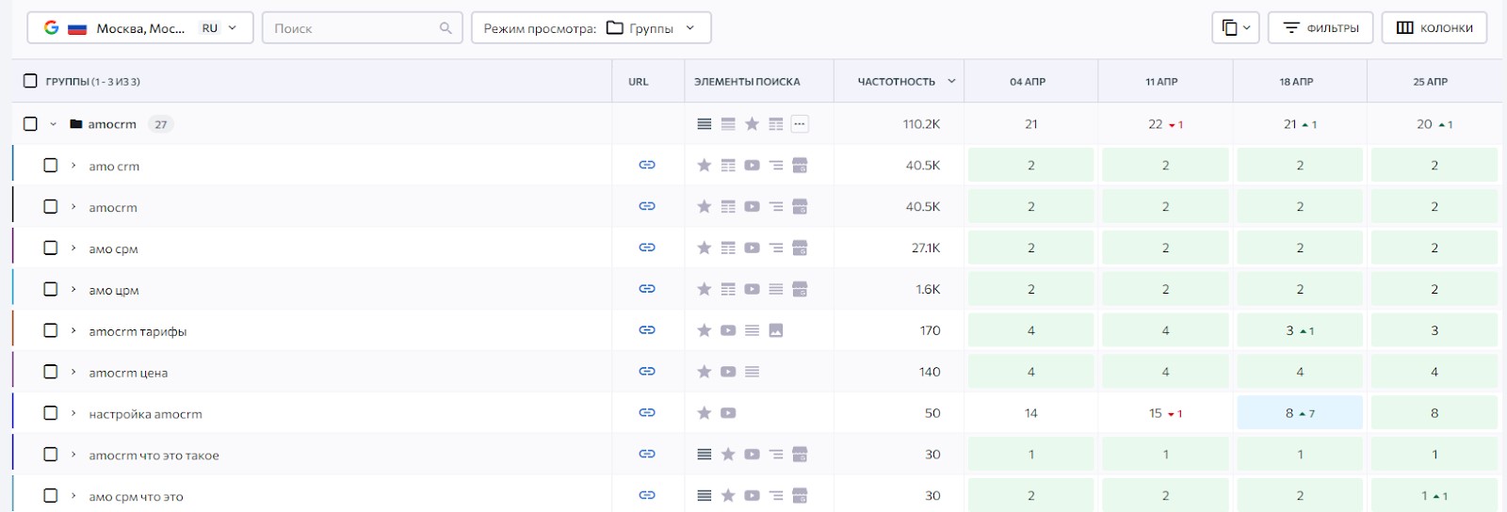The width and height of the screenshot is (1507, 512).
Task: Click the 14 position cell for настройка amocrm
Action: [1031, 412]
